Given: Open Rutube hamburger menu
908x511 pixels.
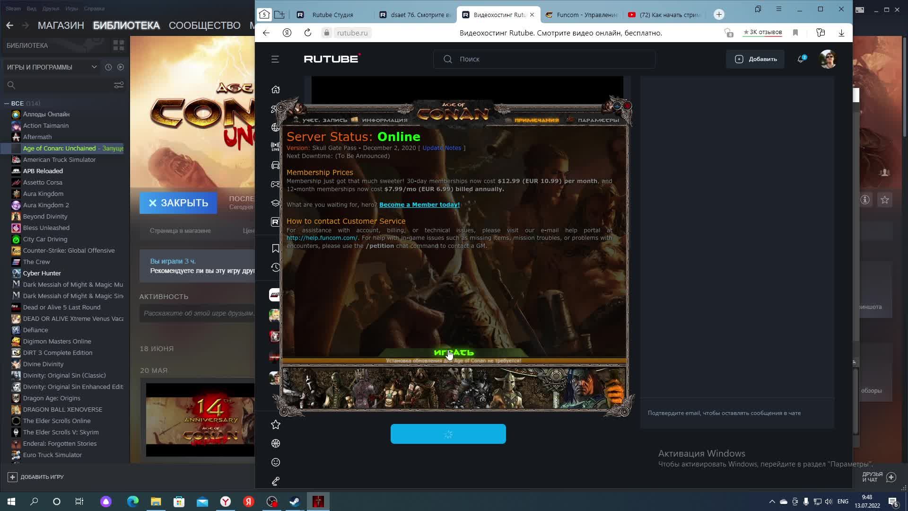Looking at the screenshot, I should point(275,59).
